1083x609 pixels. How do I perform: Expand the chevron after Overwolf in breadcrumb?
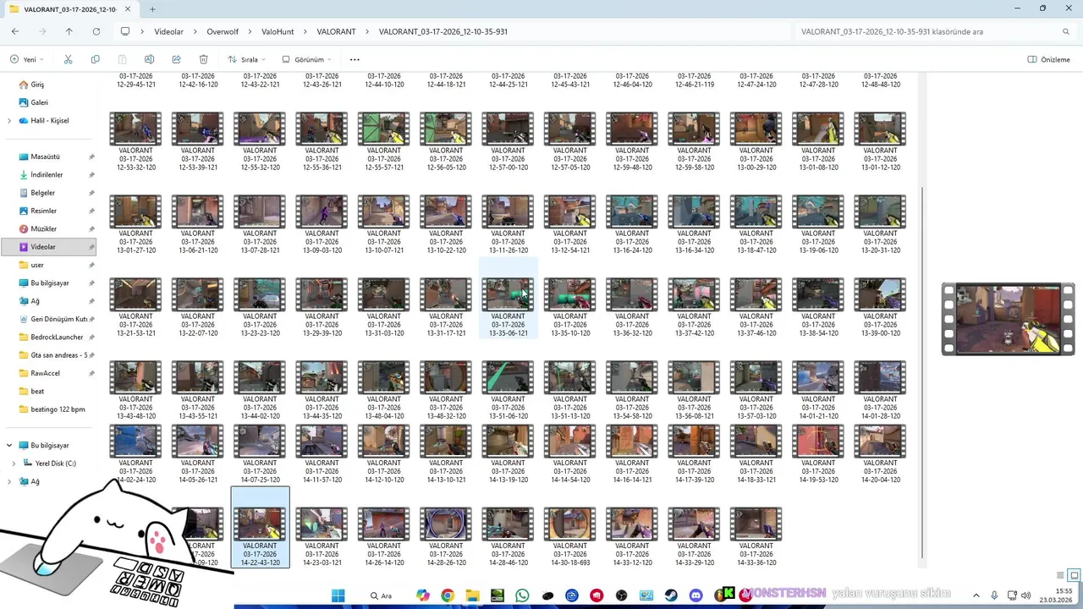250,31
